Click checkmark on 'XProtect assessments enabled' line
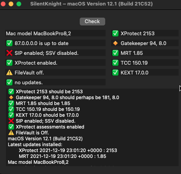 click(11, 127)
